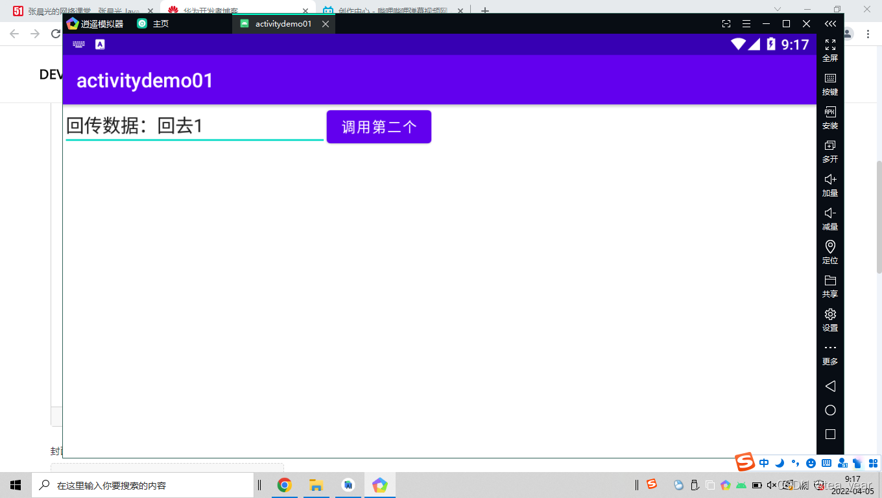Tap the Android back triangle button
The width and height of the screenshot is (882, 498).
[x=830, y=386]
